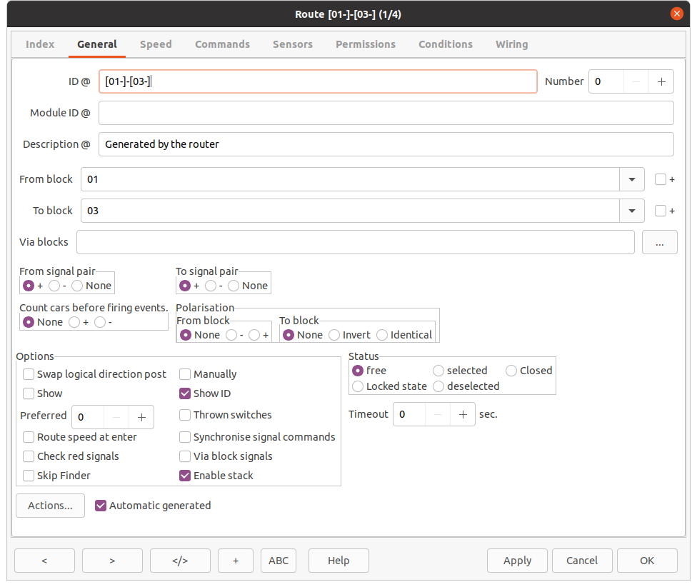The image size is (697, 587).
Task: Expand the To block dropdown
Action: (x=631, y=211)
